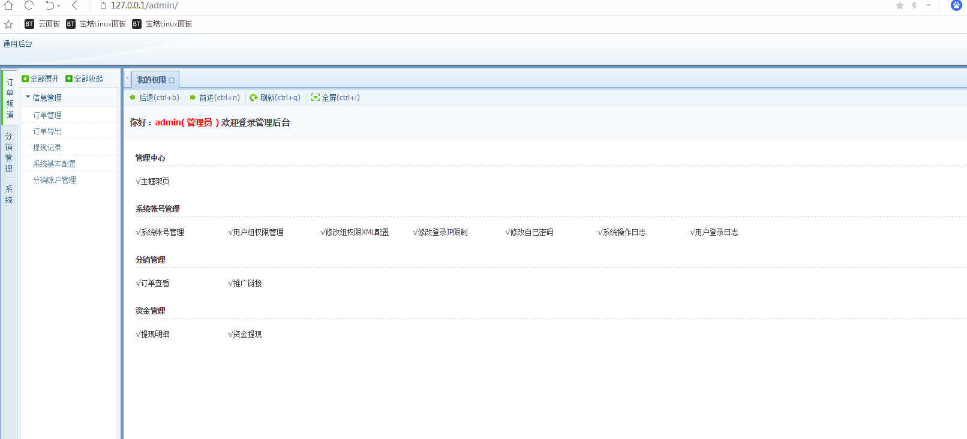Viewport: 967px width, 439px height.
Task: Click the bookmark star icon in address bar
Action: point(900,5)
